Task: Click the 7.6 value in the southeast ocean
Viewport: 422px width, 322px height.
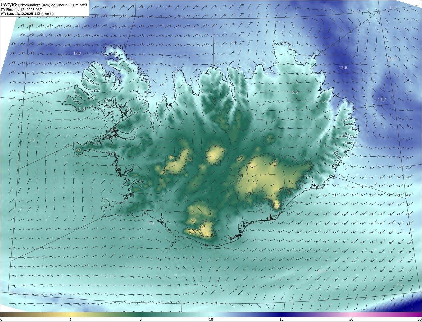Action: [x=399, y=285]
